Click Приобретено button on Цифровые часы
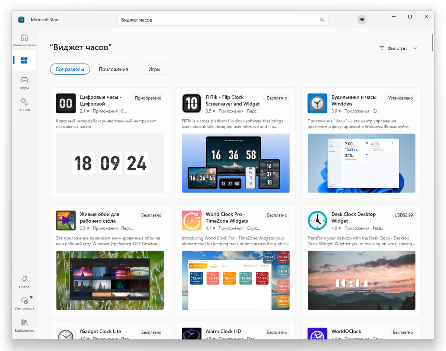The width and height of the screenshot is (446, 351). (148, 98)
